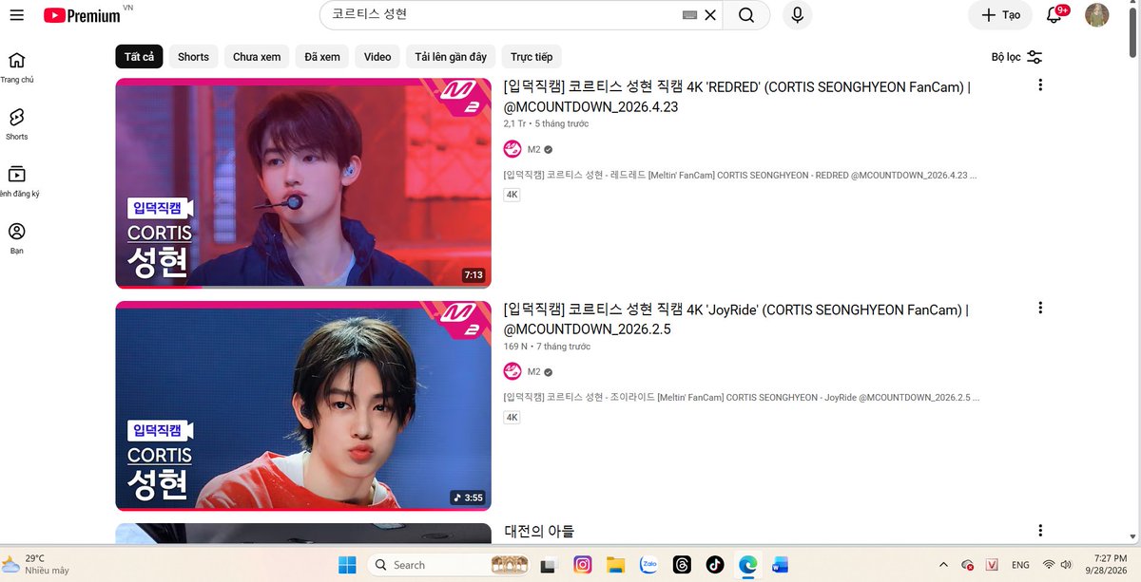Open the ENG language indicator
The width and height of the screenshot is (1141, 582).
1020,565
